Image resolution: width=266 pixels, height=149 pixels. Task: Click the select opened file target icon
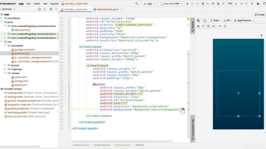[x=39, y=9]
